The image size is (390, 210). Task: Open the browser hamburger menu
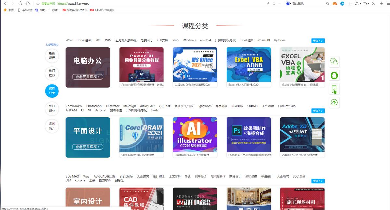[x=388, y=3]
